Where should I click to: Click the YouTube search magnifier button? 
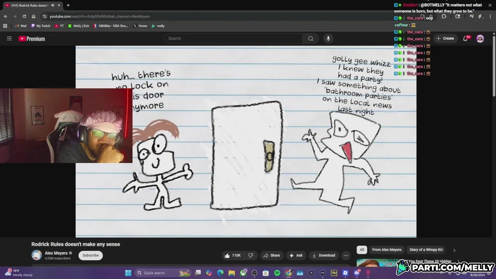click(x=311, y=38)
